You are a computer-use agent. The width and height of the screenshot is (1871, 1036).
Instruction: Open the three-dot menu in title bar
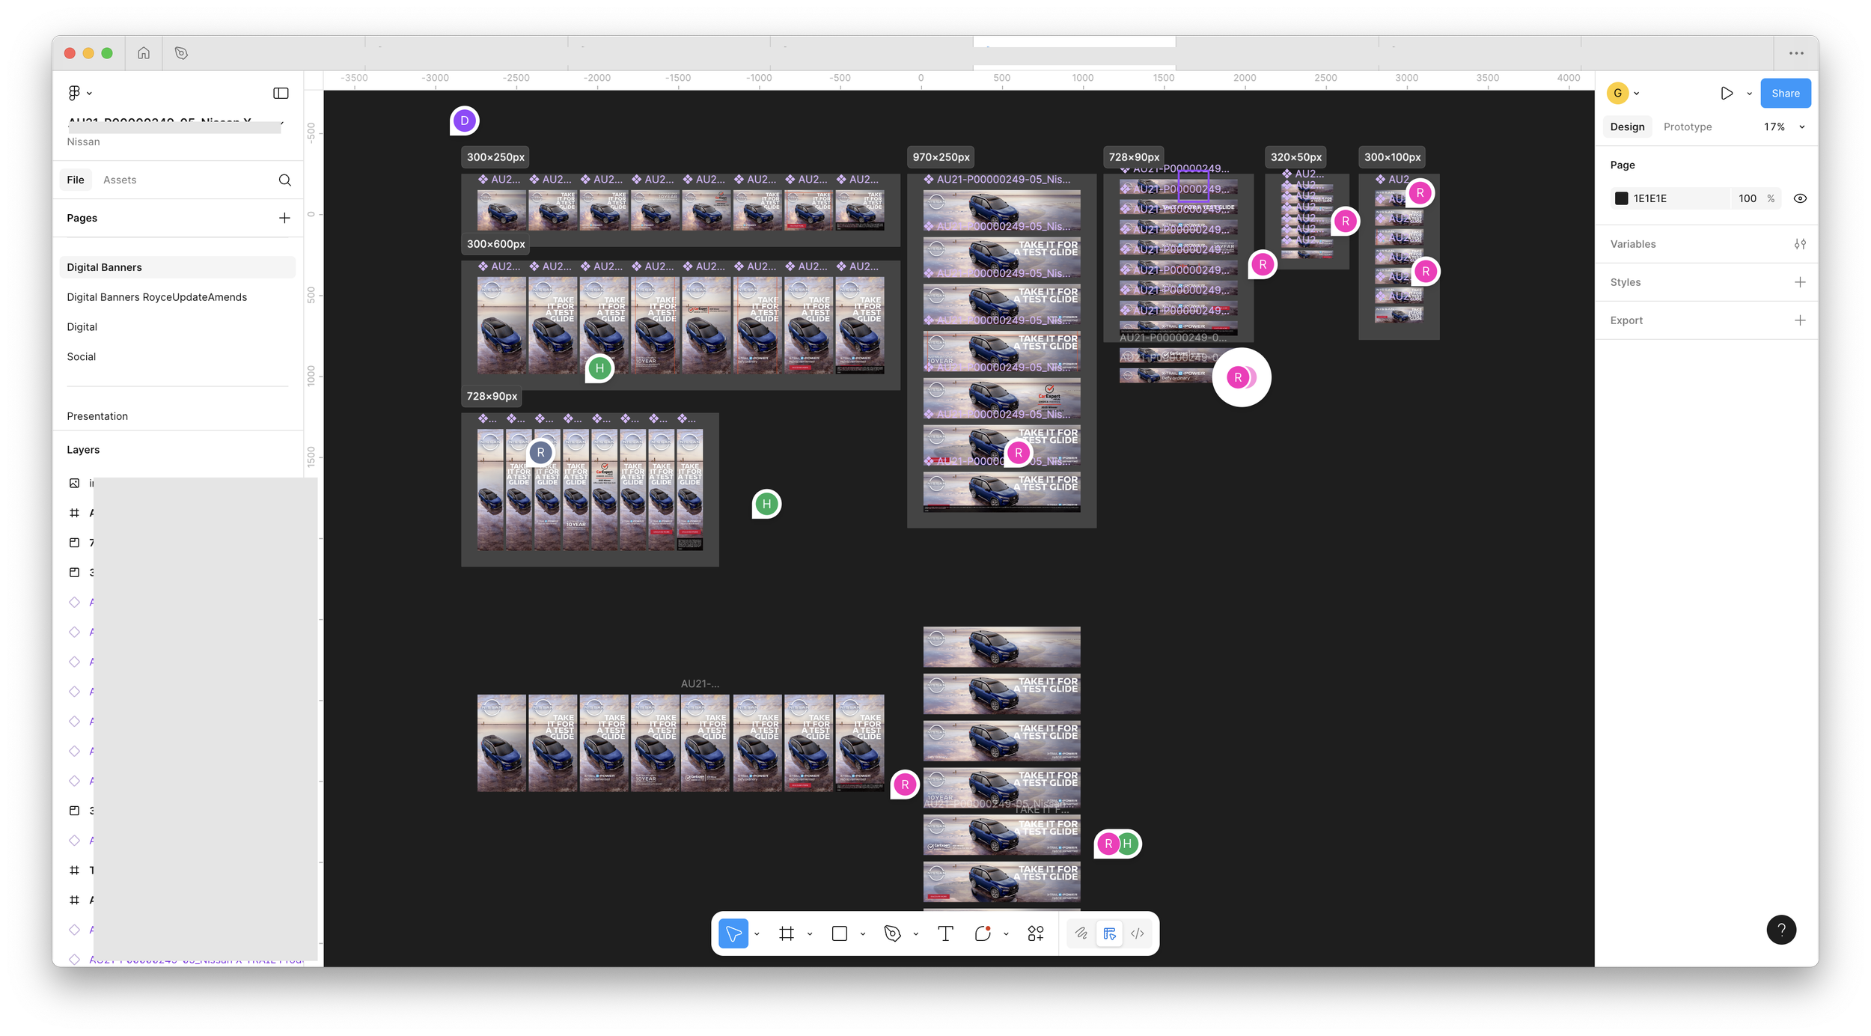(1796, 53)
